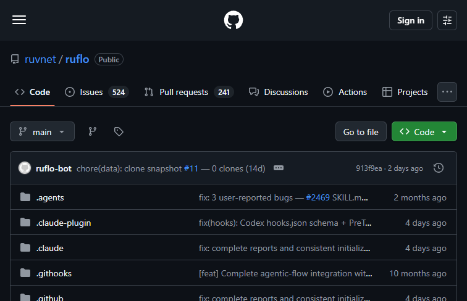Show more repository tabs via ellipsis
This screenshot has width=467, height=301.
click(447, 92)
